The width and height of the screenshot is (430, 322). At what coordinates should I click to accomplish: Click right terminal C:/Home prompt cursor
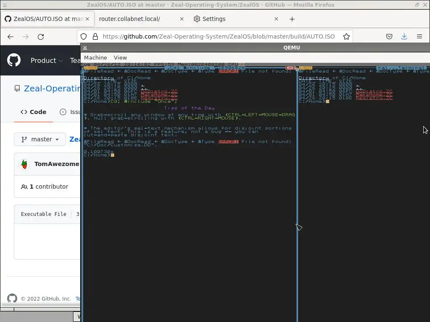tap(328, 101)
